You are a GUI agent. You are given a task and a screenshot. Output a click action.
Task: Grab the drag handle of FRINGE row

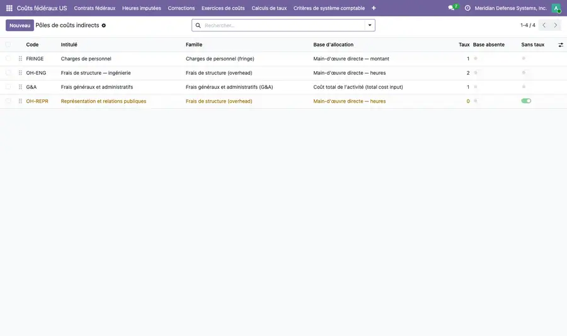pos(20,59)
